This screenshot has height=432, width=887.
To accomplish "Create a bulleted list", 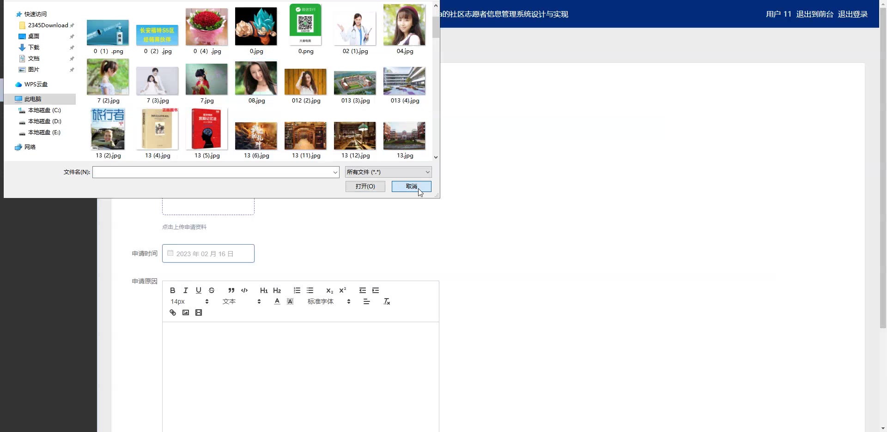I will [310, 290].
